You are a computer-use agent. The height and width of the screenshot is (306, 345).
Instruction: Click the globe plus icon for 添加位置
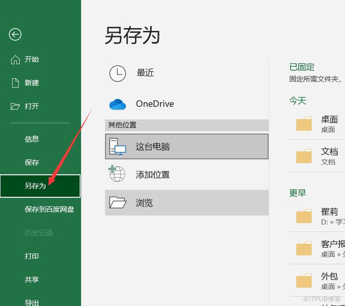pyautogui.click(x=117, y=173)
